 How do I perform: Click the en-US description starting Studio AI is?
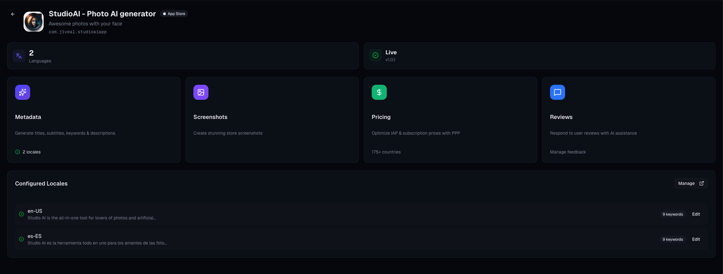click(x=92, y=218)
